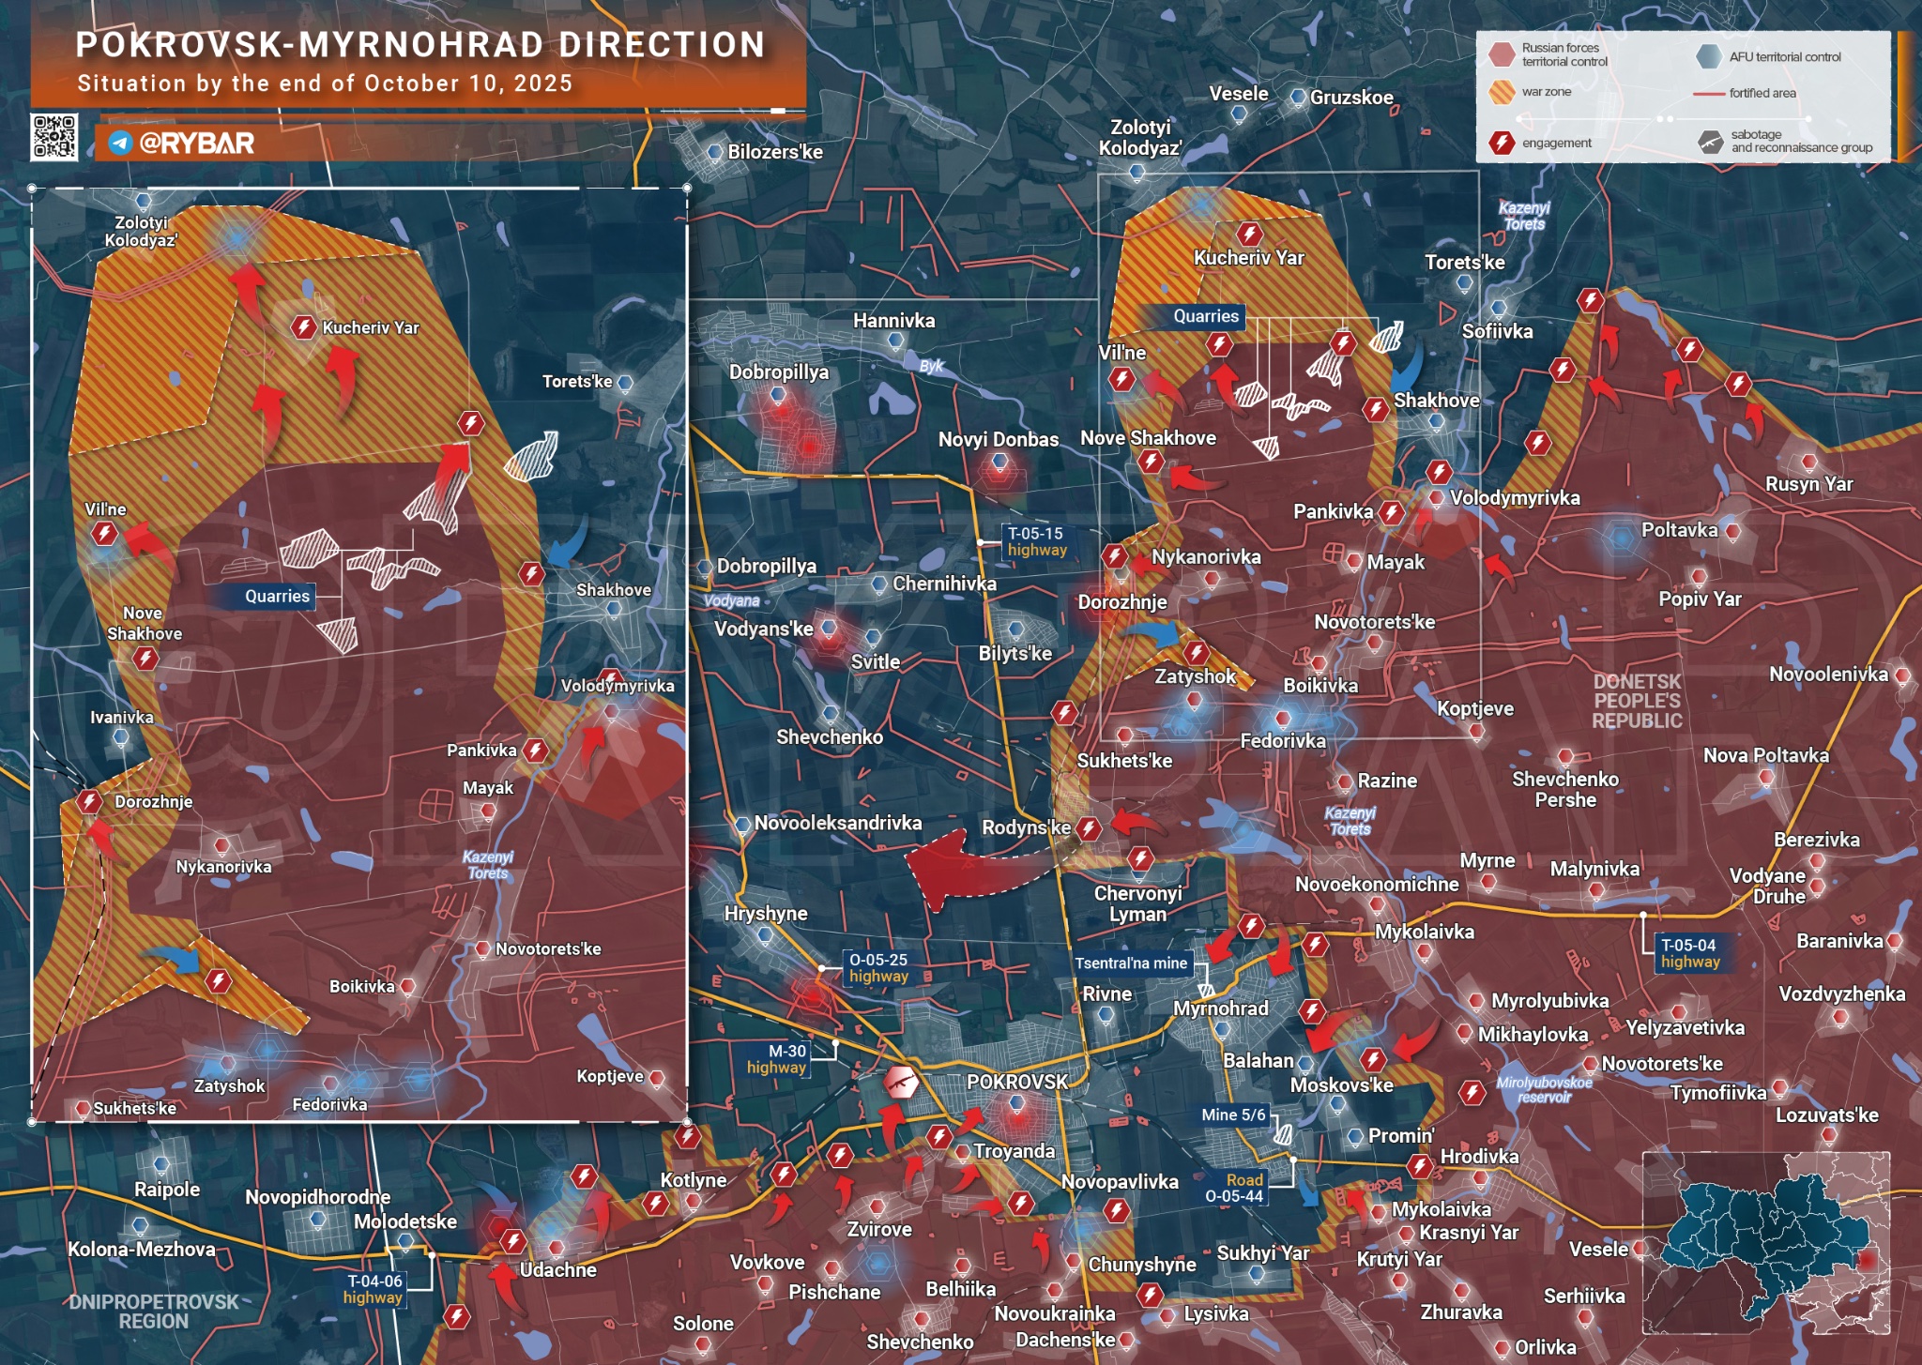The image size is (1922, 1365).
Task: Click the war zone striped legend swatch
Action: [1502, 92]
